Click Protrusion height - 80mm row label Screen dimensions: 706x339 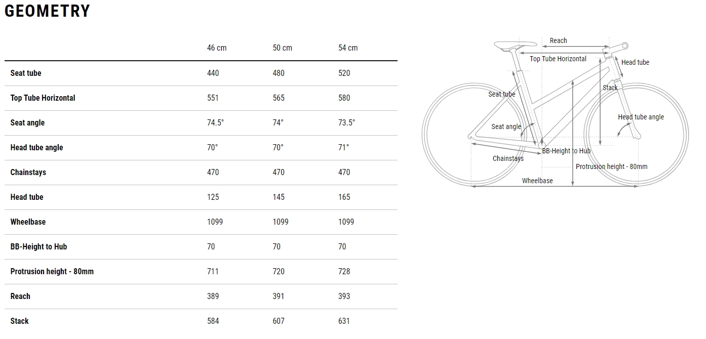52,271
